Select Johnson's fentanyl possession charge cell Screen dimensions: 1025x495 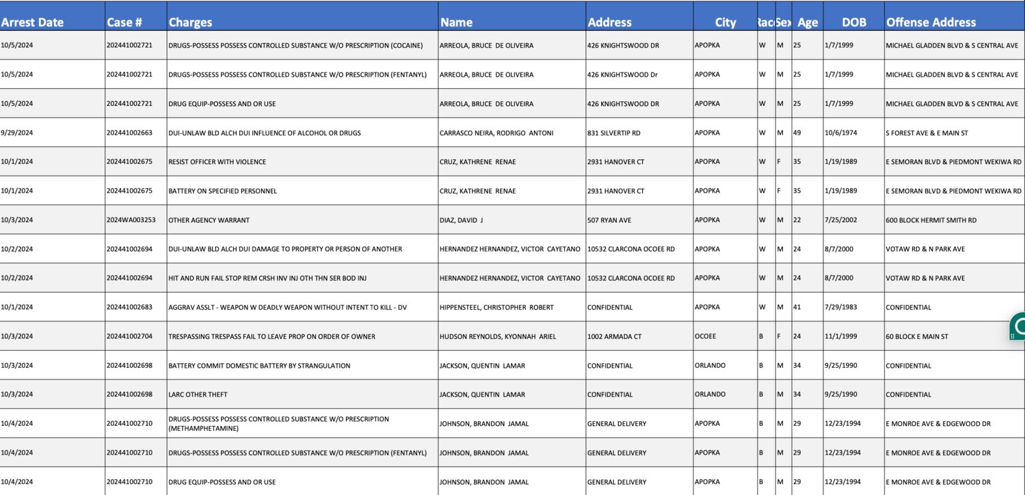[x=302, y=453]
